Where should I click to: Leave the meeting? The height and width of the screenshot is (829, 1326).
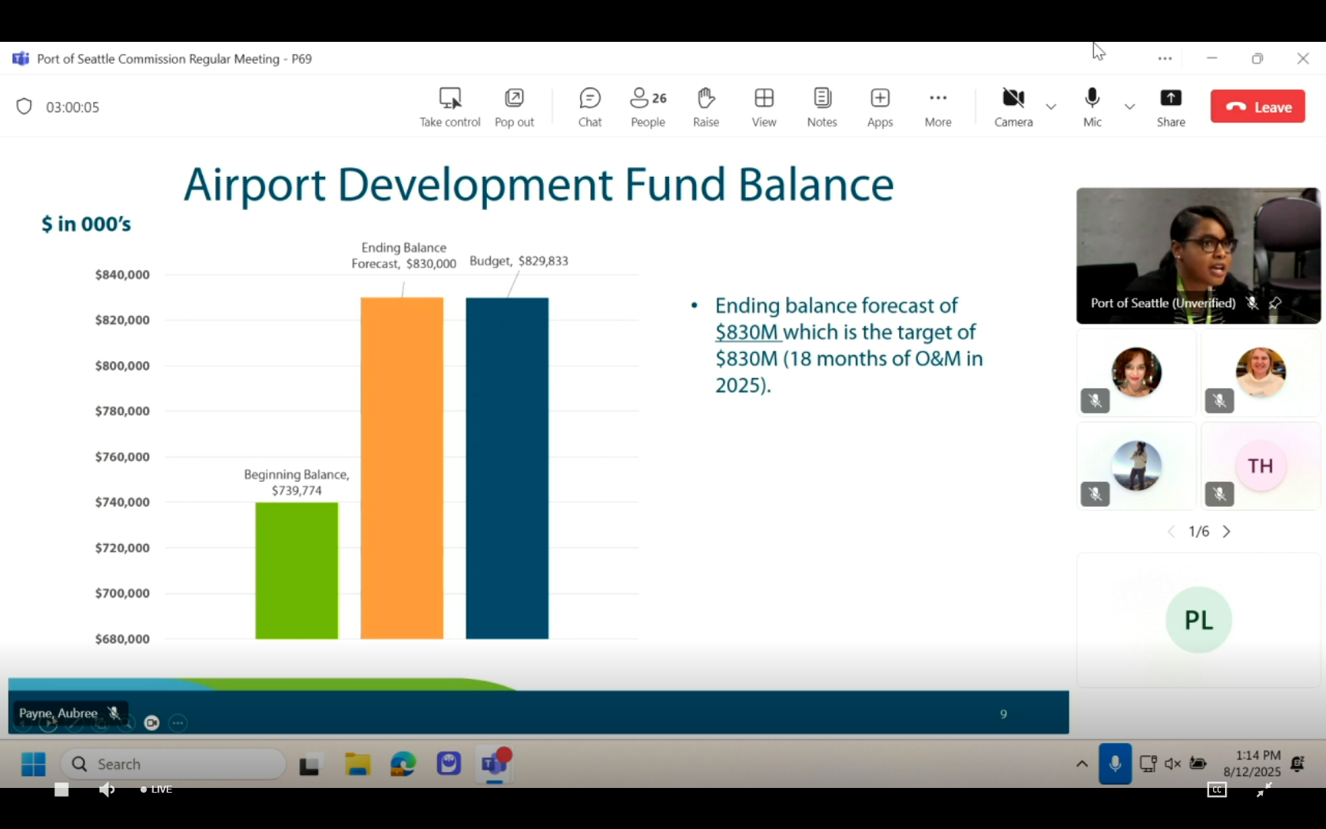[x=1257, y=107]
